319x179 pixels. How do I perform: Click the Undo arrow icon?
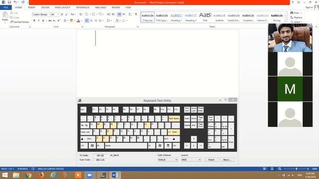(x=15, y=2)
